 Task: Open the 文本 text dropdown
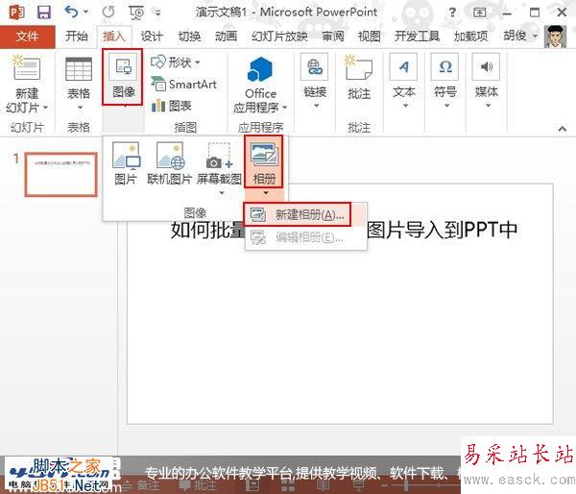tap(404, 82)
